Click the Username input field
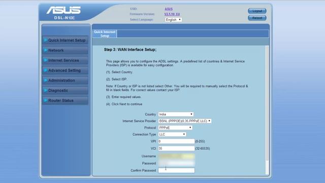This screenshot has width=325, height=183. click(176, 156)
